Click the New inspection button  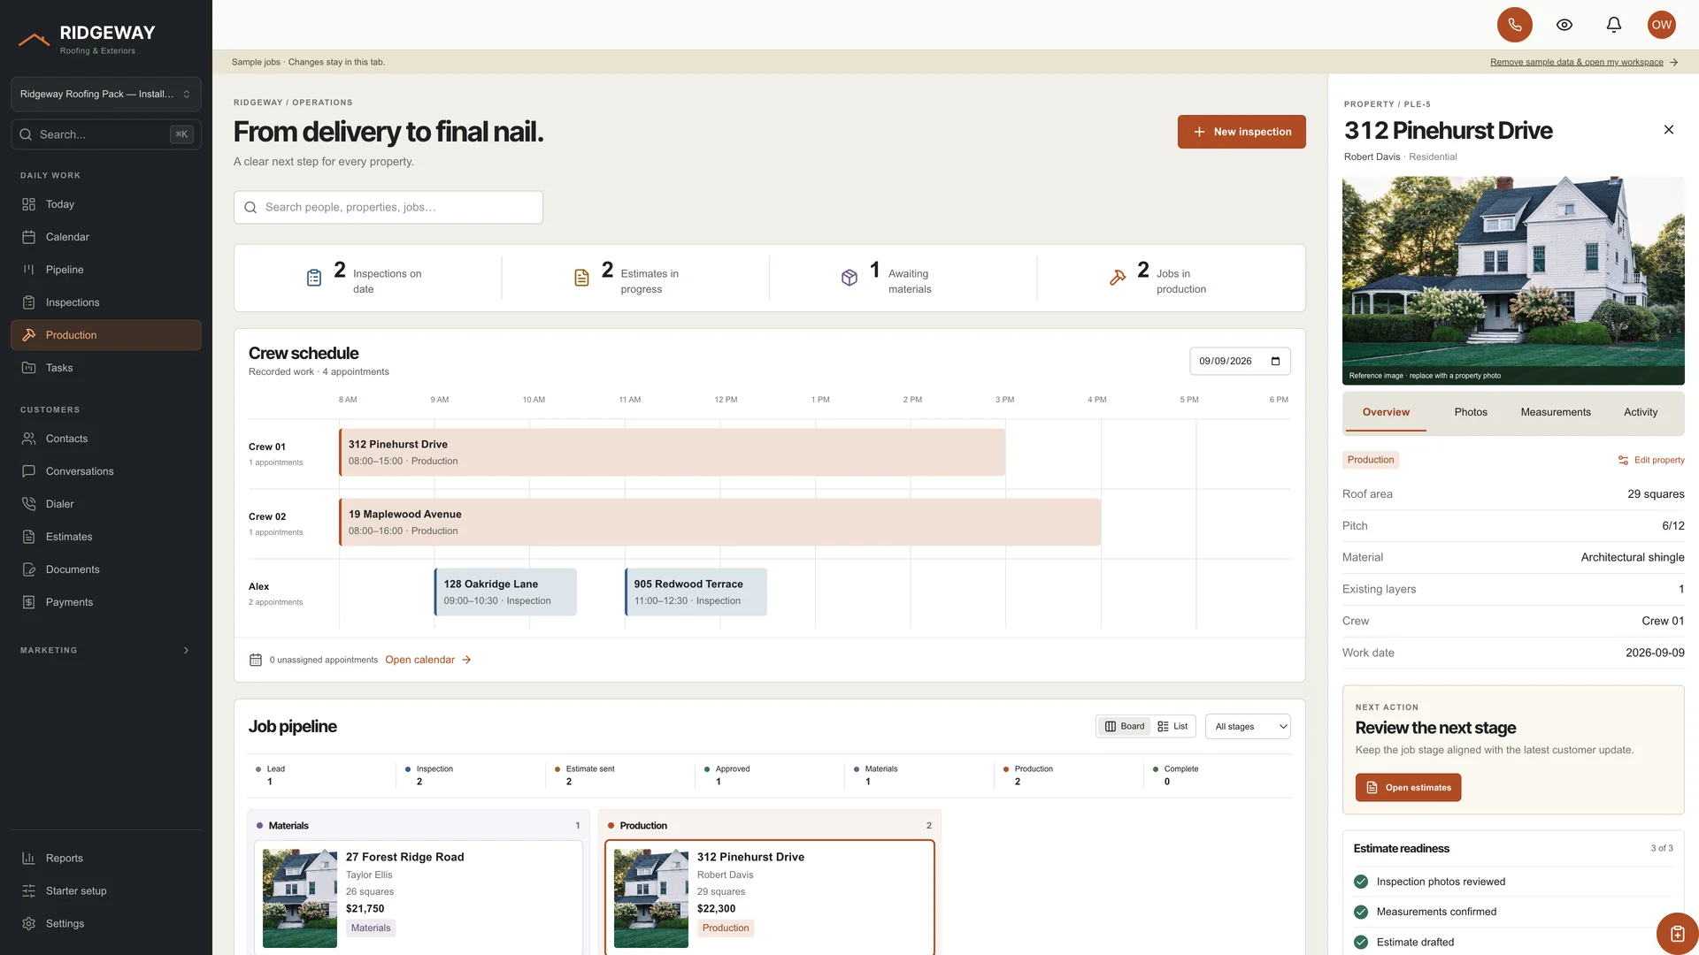(x=1242, y=132)
